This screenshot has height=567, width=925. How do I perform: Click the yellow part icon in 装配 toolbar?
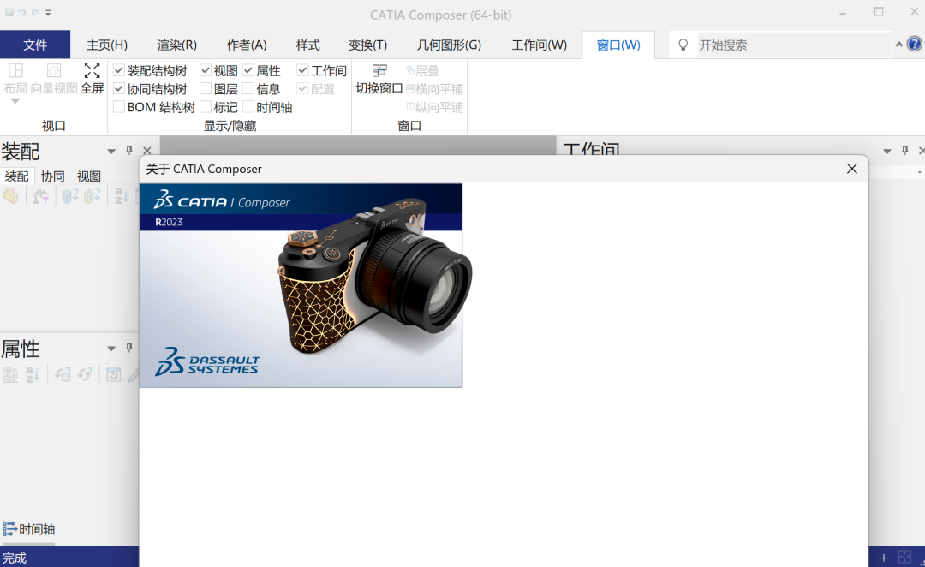(11, 195)
